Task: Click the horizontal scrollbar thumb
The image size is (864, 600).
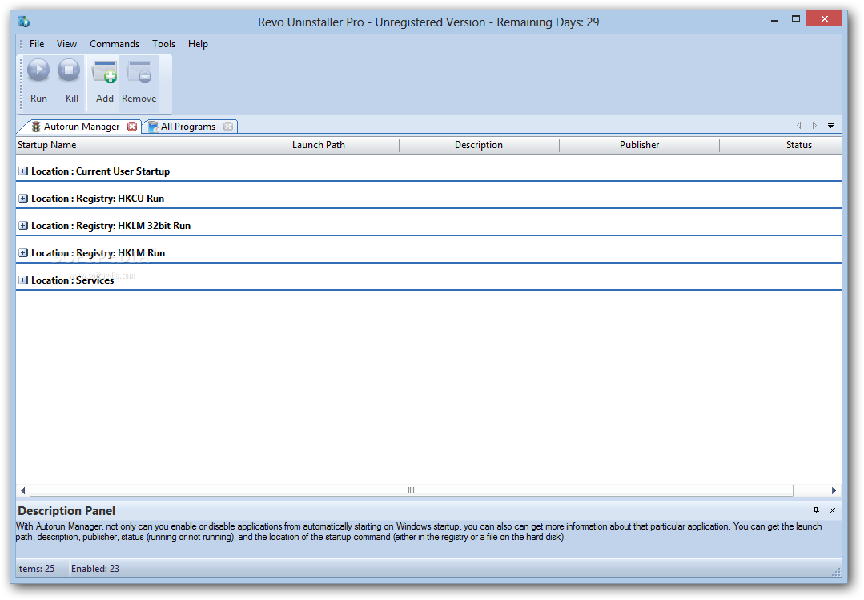Action: coord(411,490)
